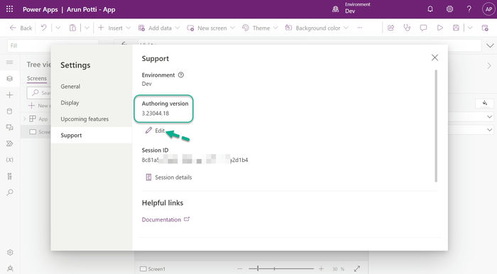Open the Search icon in left rail
This screenshot has width=497, height=274.
10,192
